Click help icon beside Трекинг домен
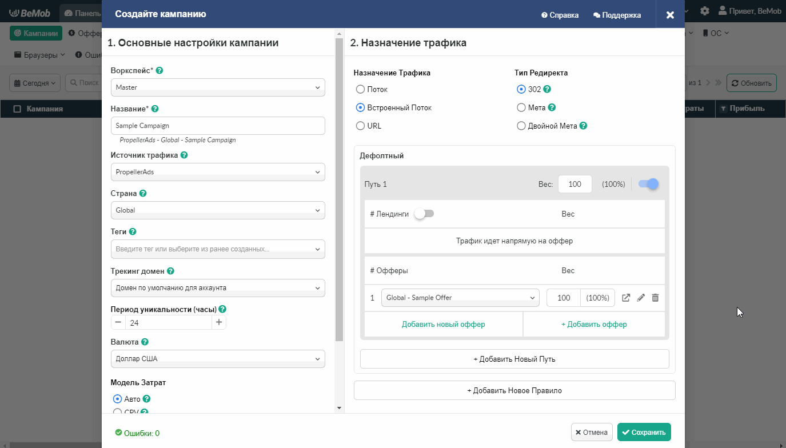The height and width of the screenshot is (448, 786). (170, 271)
